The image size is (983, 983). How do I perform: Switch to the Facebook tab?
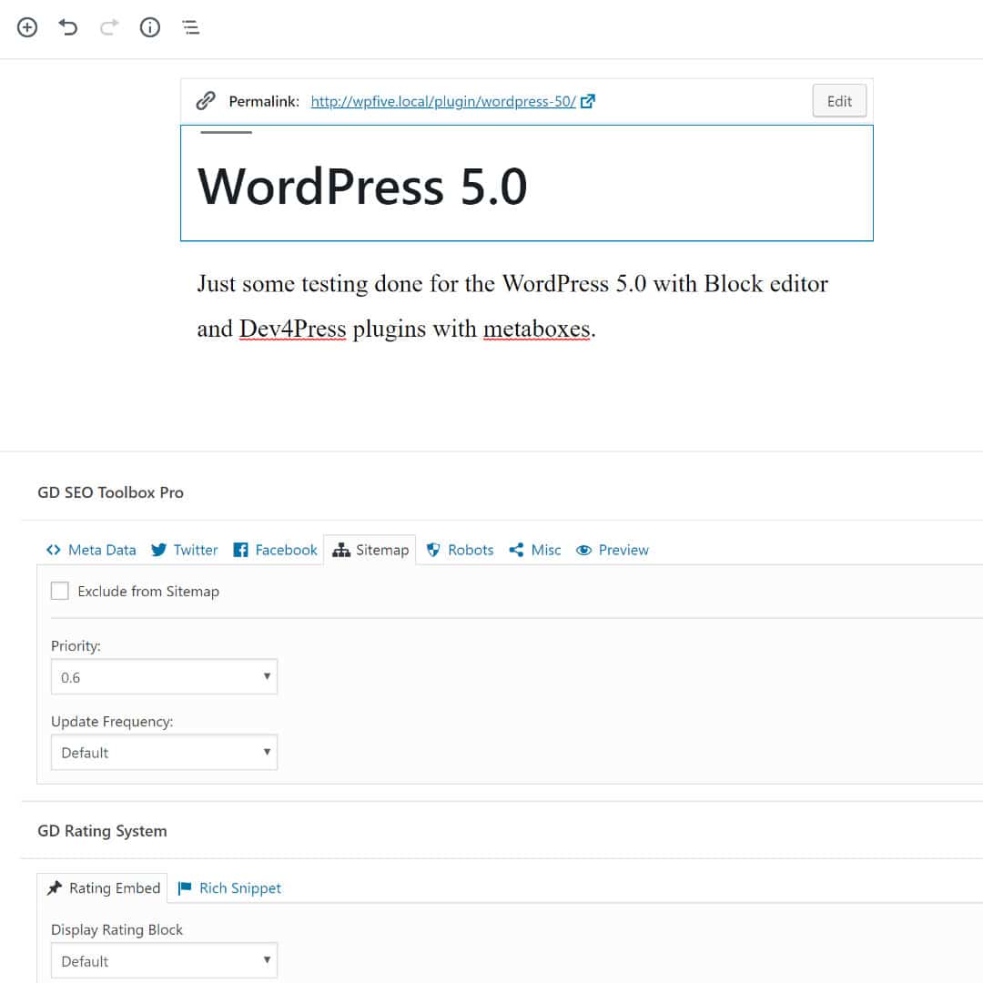point(275,550)
